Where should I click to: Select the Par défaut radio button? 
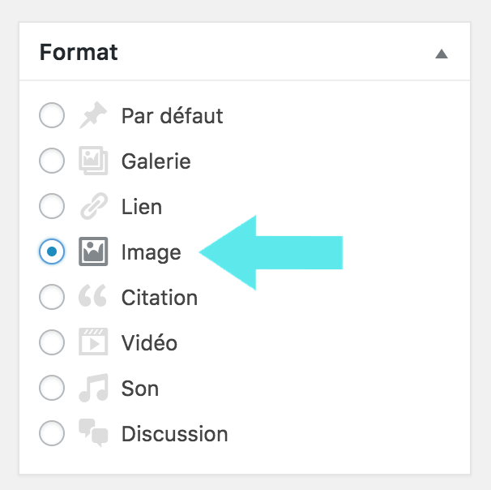[52, 117]
